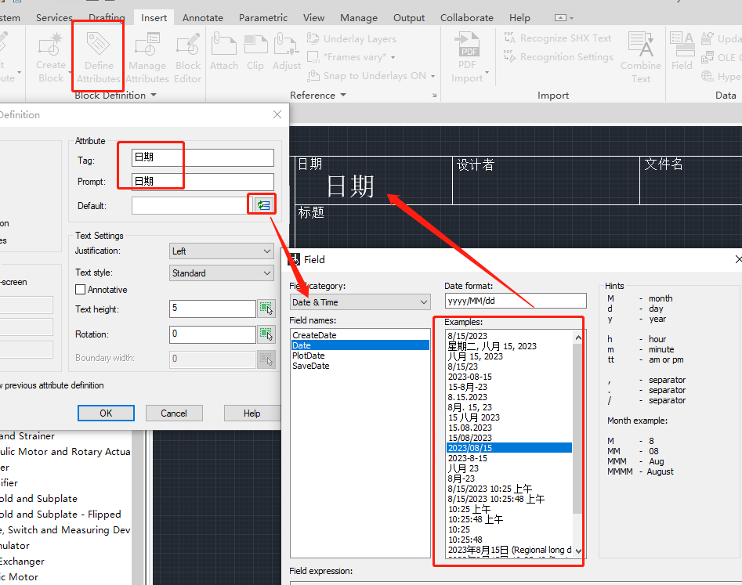The width and height of the screenshot is (742, 585).
Task: Click the Default value input field
Action: tap(190, 205)
